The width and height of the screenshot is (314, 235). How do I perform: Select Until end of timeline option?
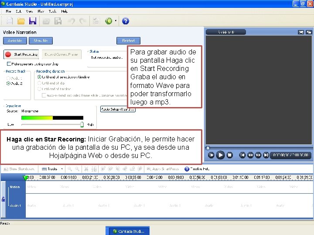click(x=39, y=89)
